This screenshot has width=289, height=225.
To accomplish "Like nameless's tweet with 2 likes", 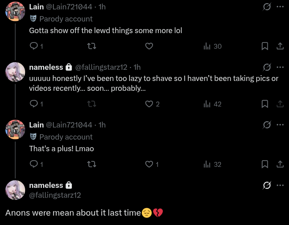I will [150, 104].
